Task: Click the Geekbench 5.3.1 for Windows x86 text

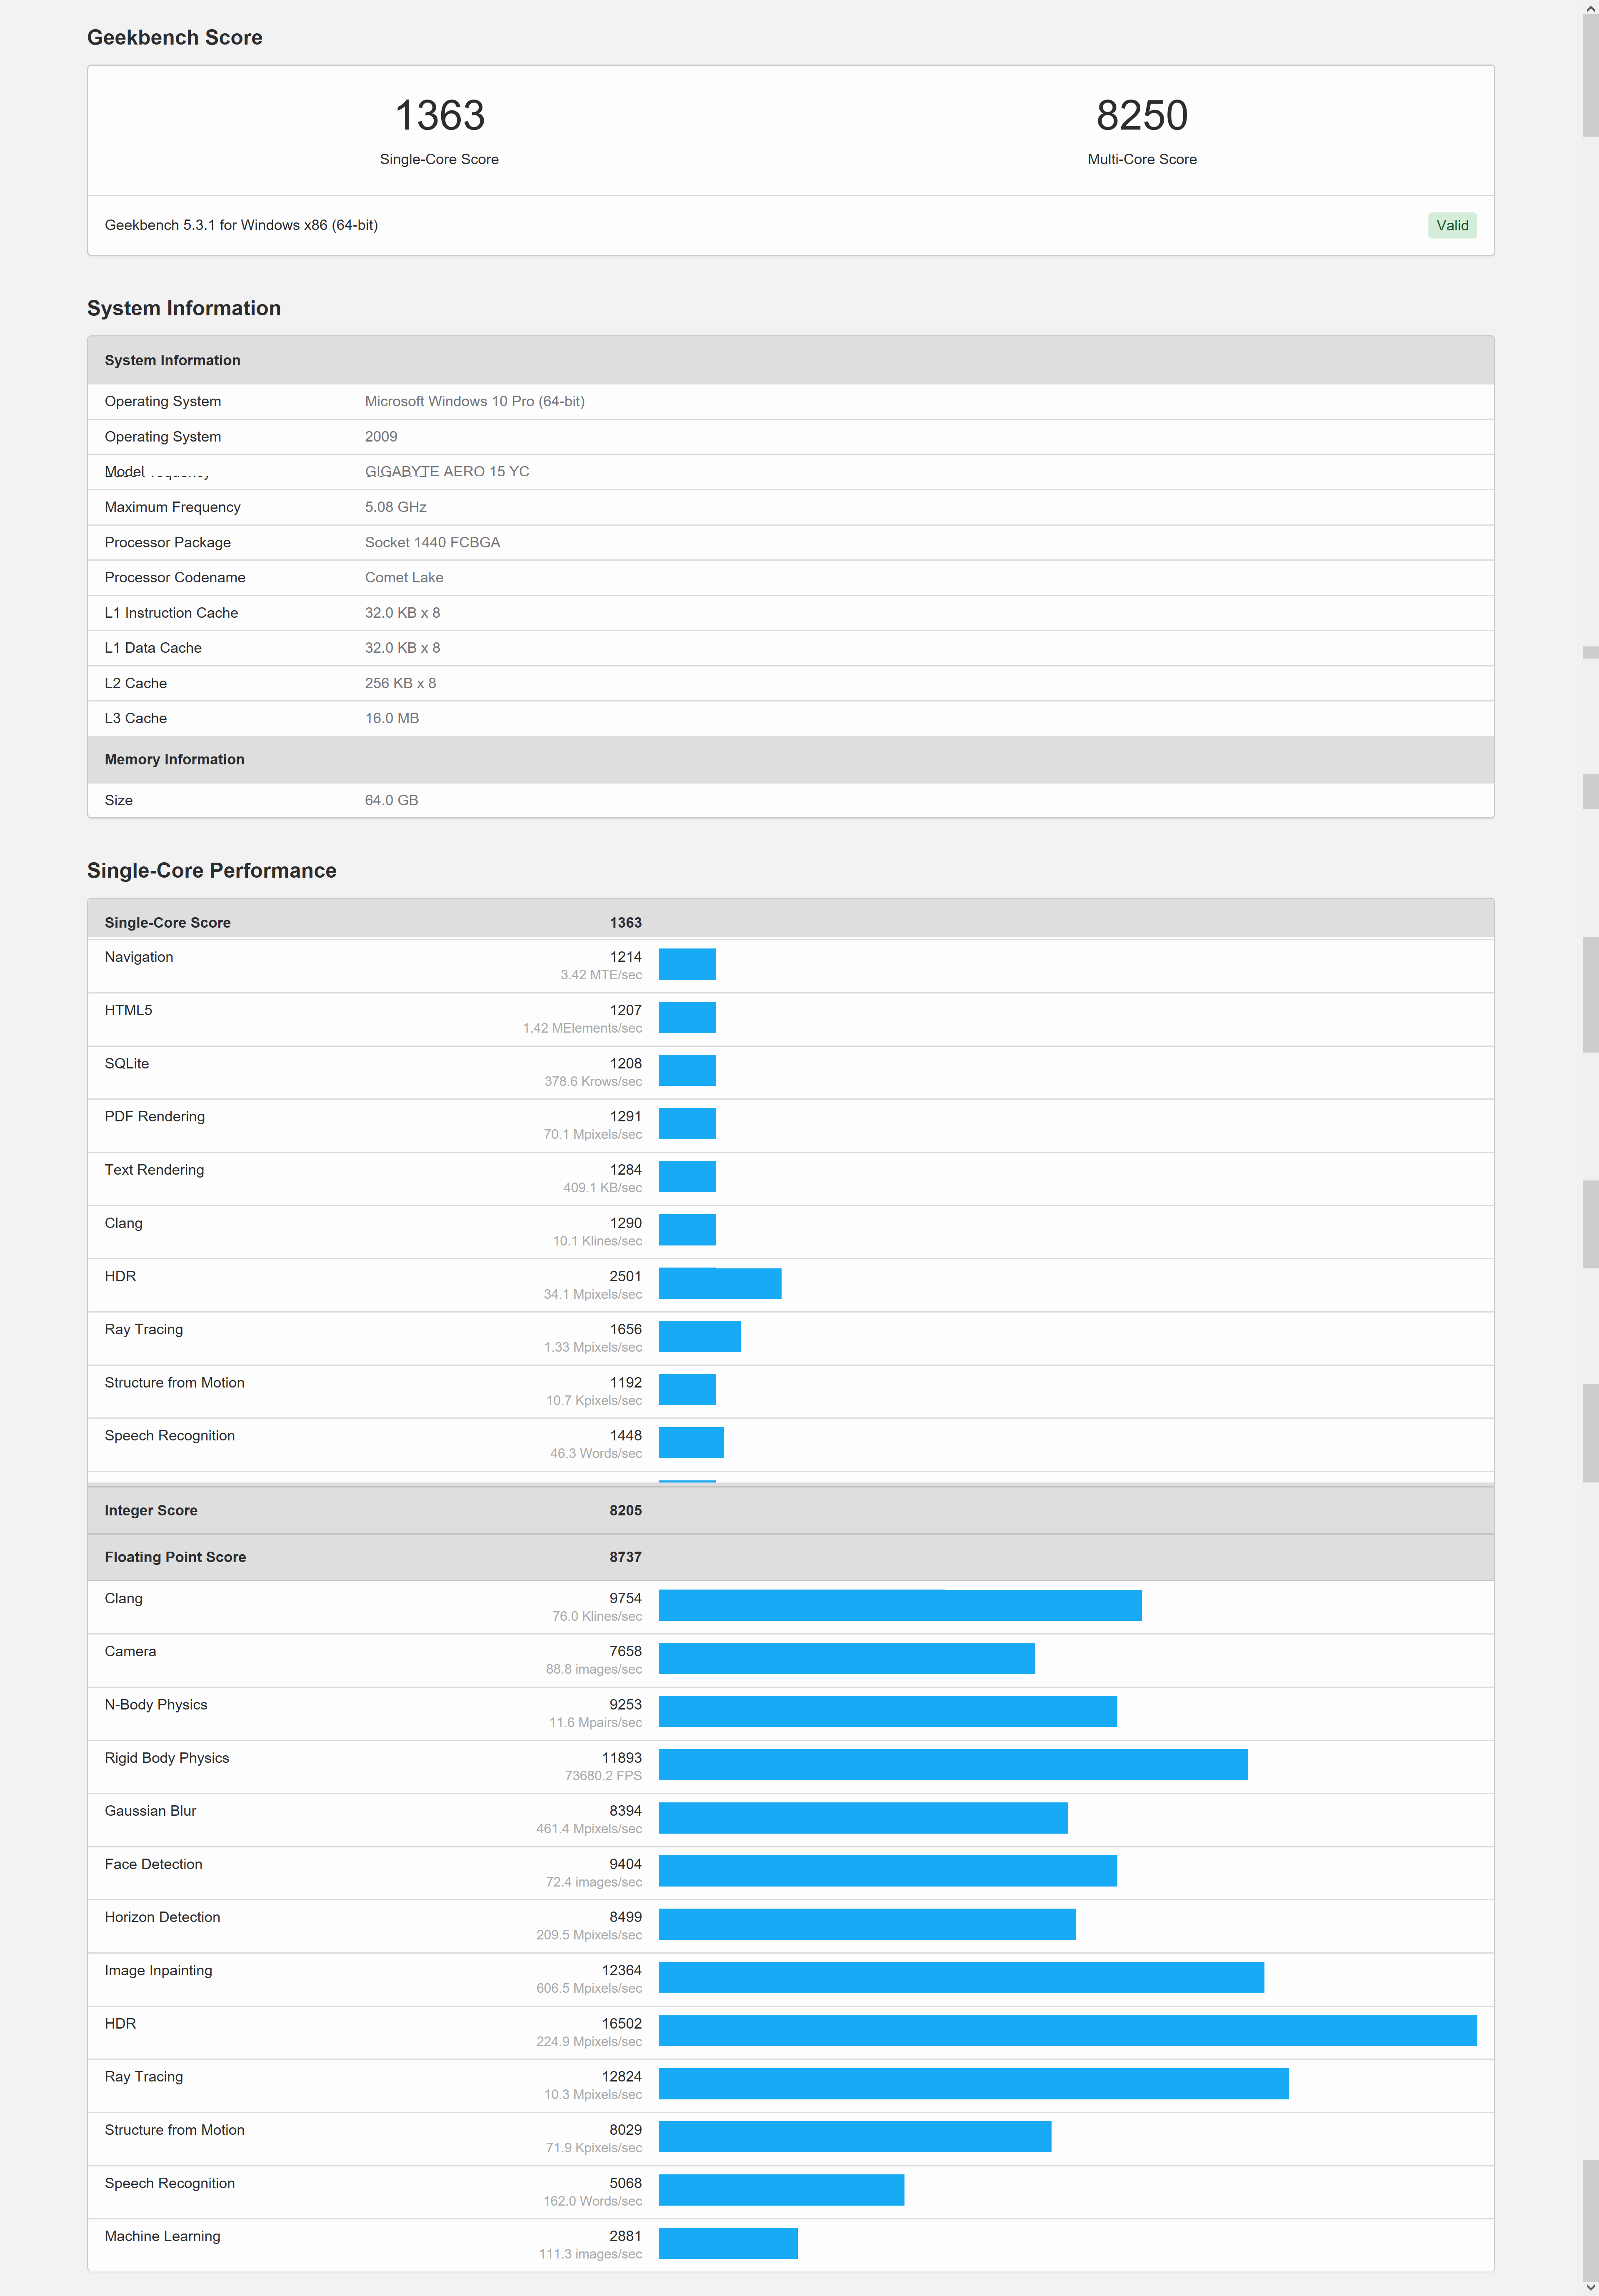Action: [241, 225]
